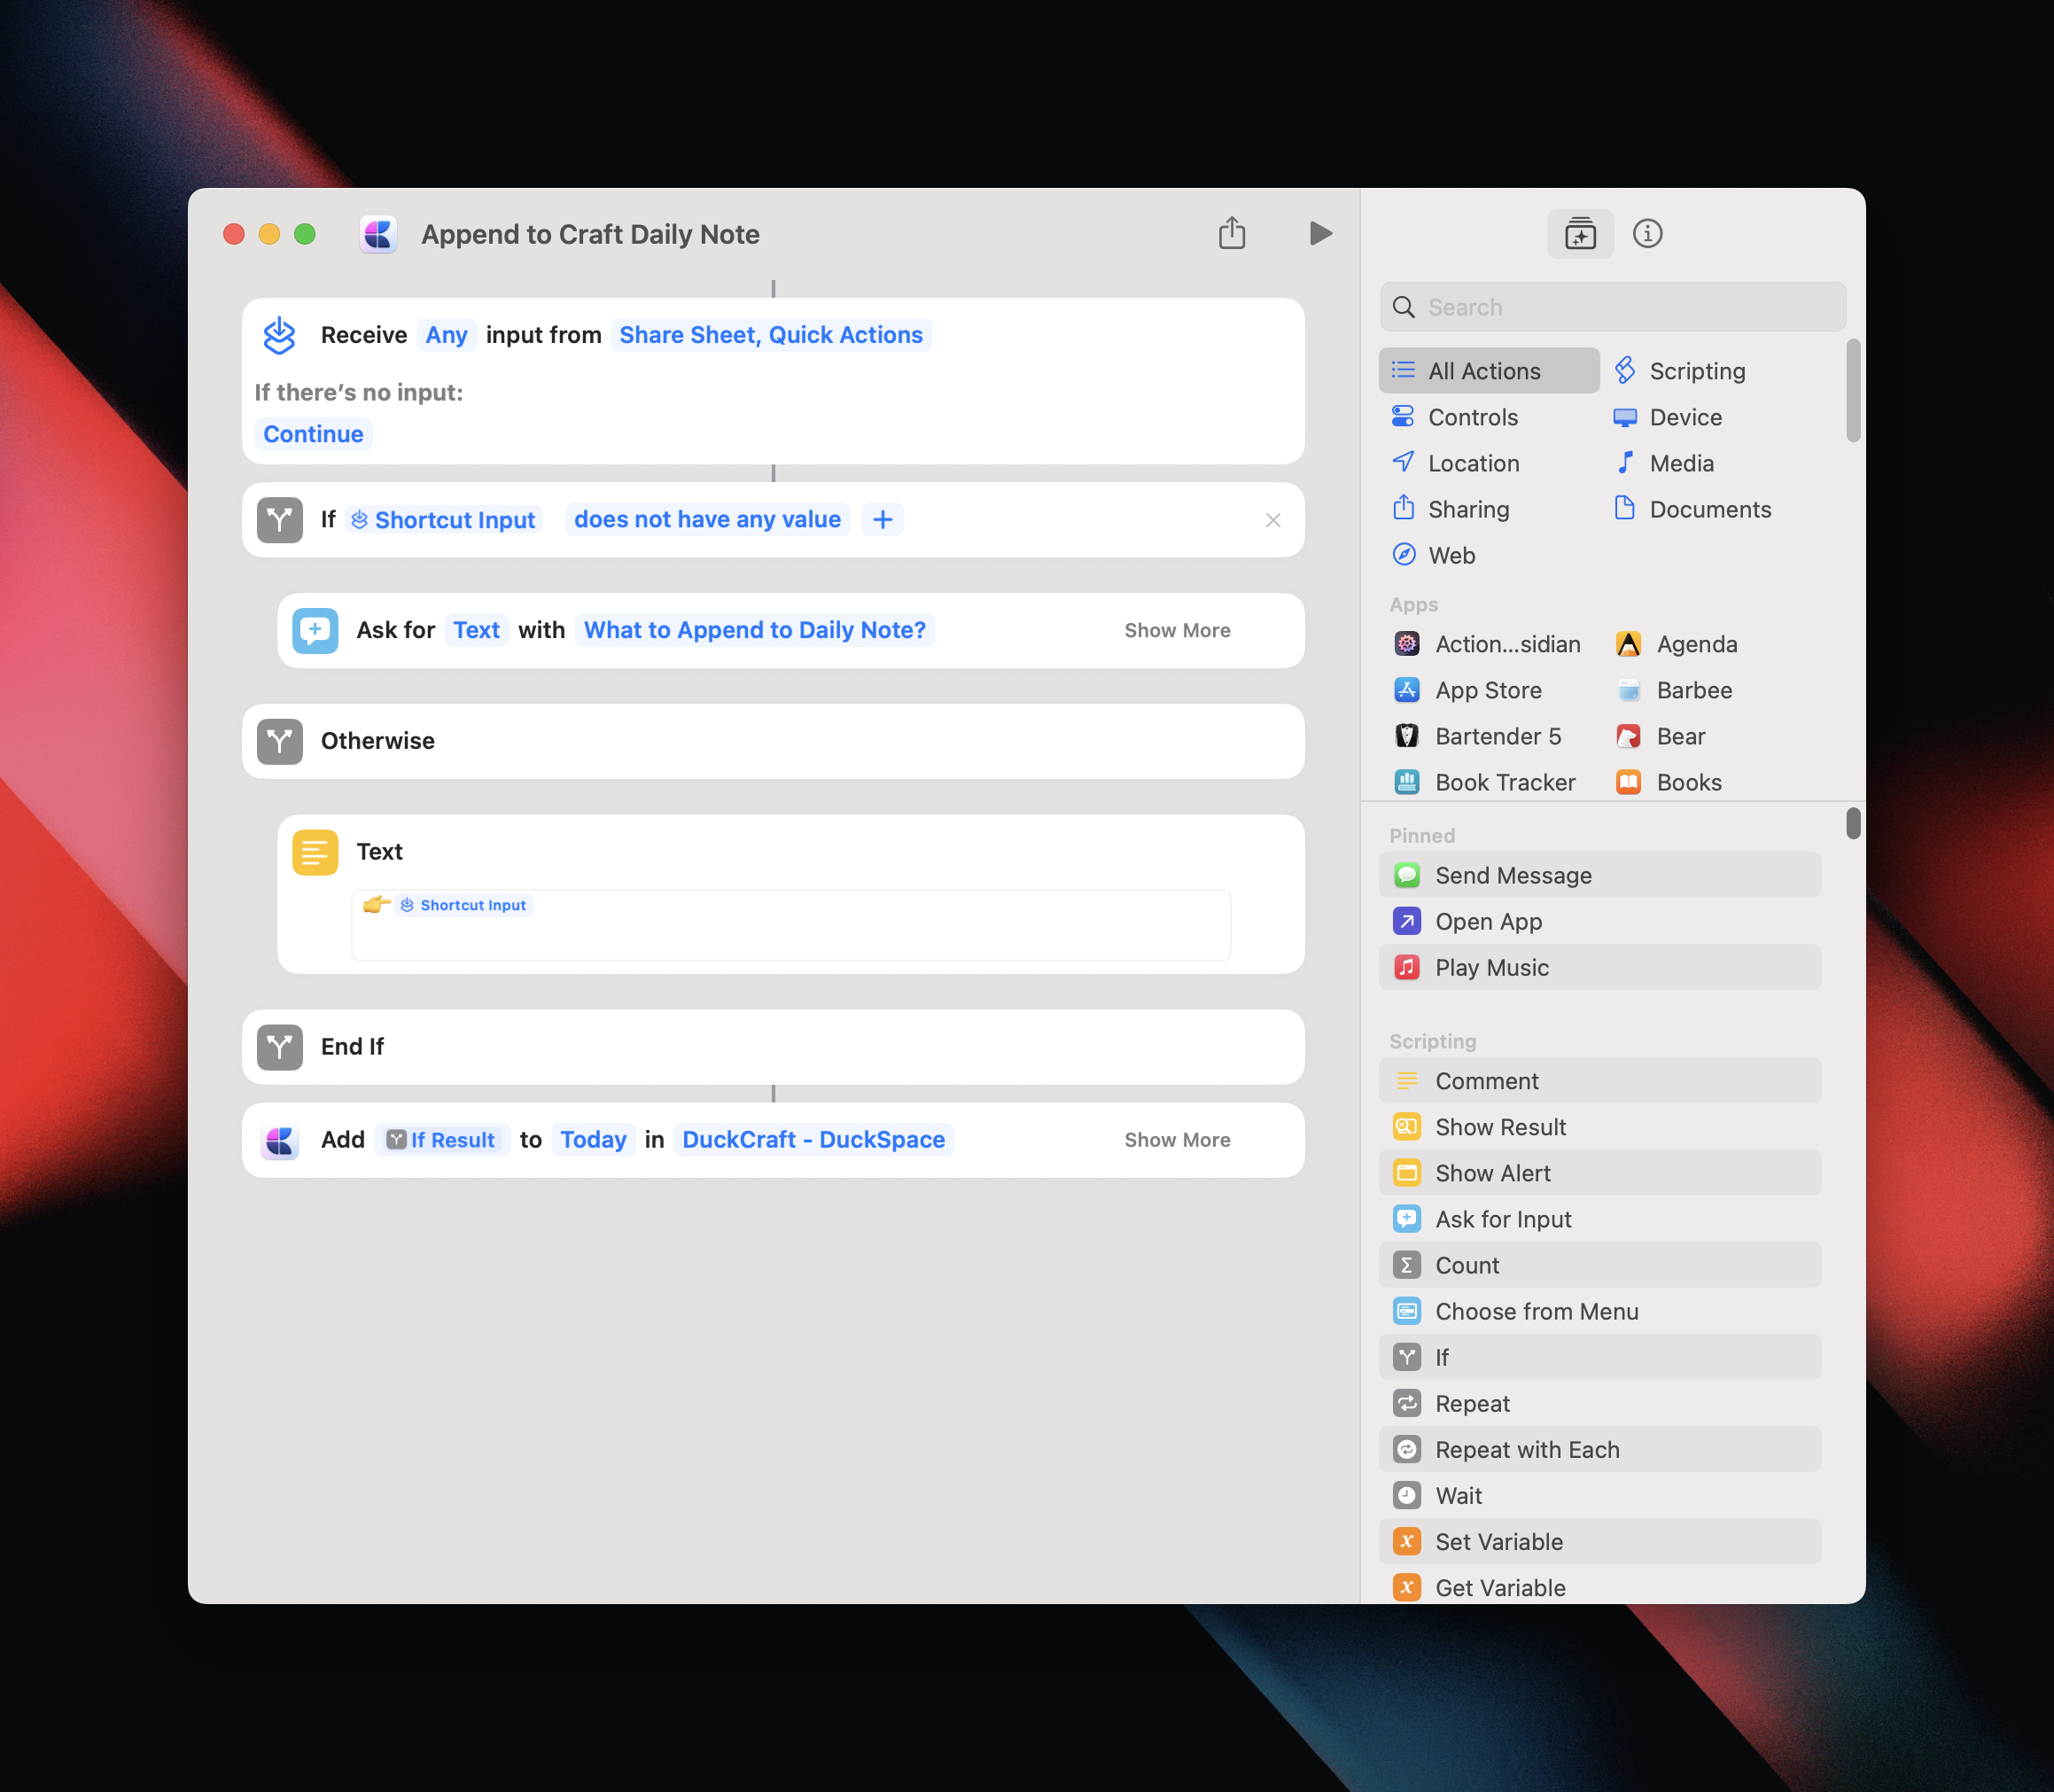Open App Store app actions
The width and height of the screenshot is (2054, 1792).
point(1489,690)
